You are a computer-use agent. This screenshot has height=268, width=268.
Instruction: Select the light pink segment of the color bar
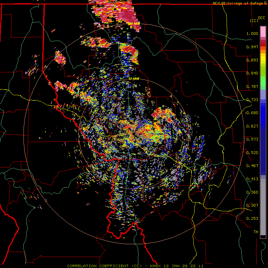[x=263, y=32]
